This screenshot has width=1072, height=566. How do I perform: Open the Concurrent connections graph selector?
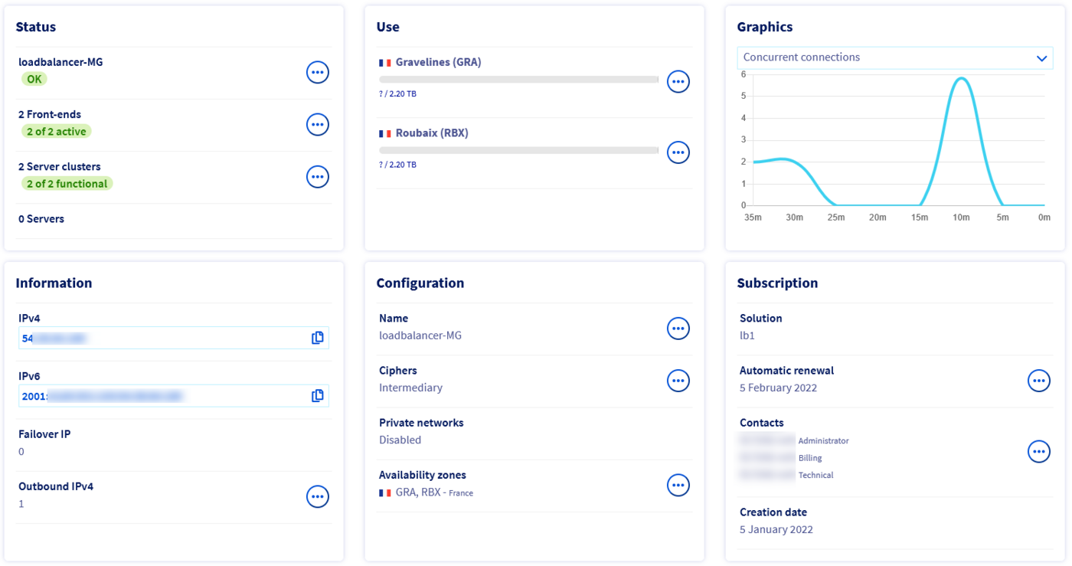(x=894, y=57)
